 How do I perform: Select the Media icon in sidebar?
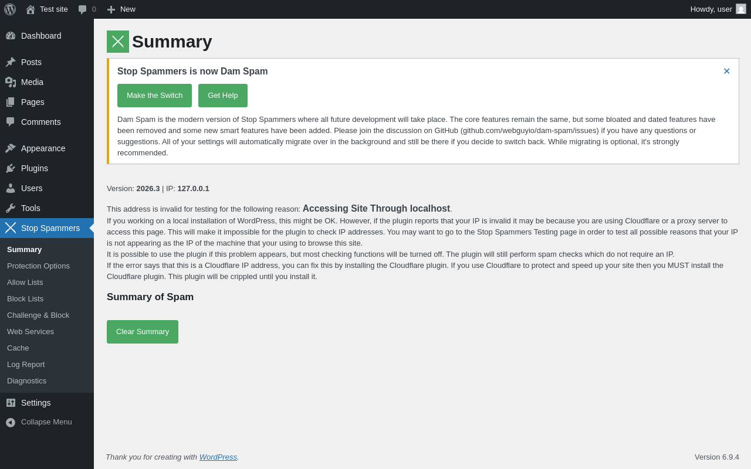(x=11, y=82)
